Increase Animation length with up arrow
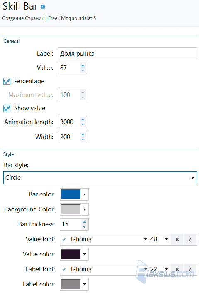 pyautogui.click(x=83, y=119)
